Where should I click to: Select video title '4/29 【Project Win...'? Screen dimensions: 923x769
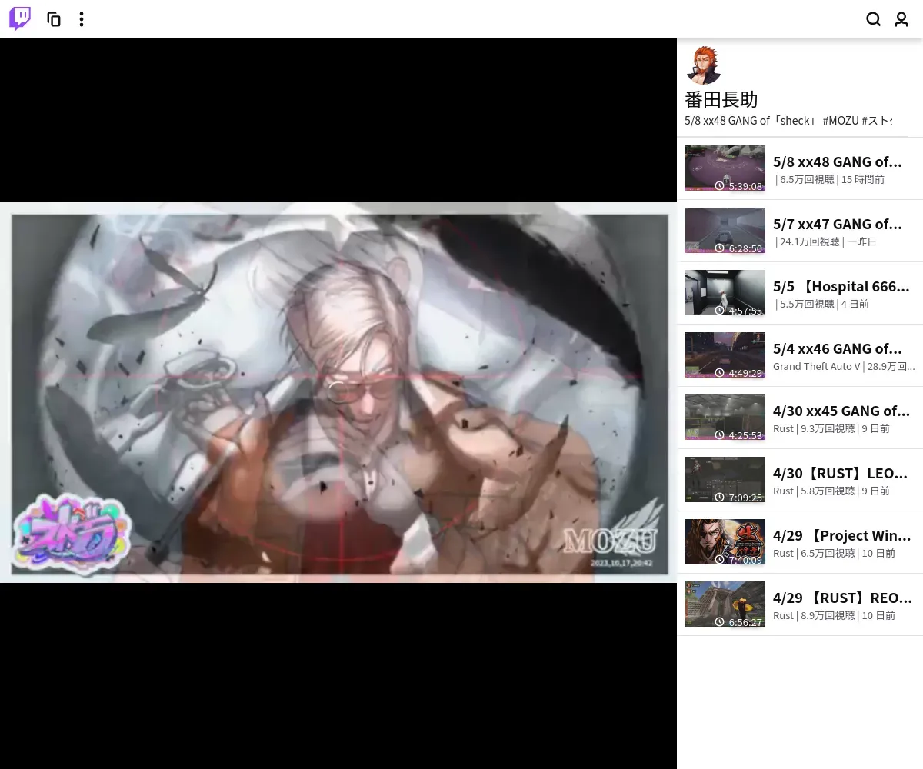(x=841, y=535)
